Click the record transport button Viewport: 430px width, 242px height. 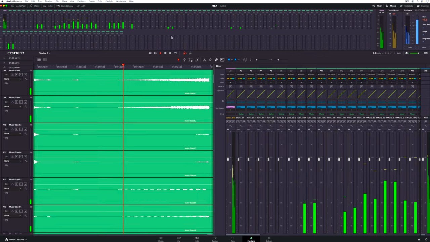170,53
